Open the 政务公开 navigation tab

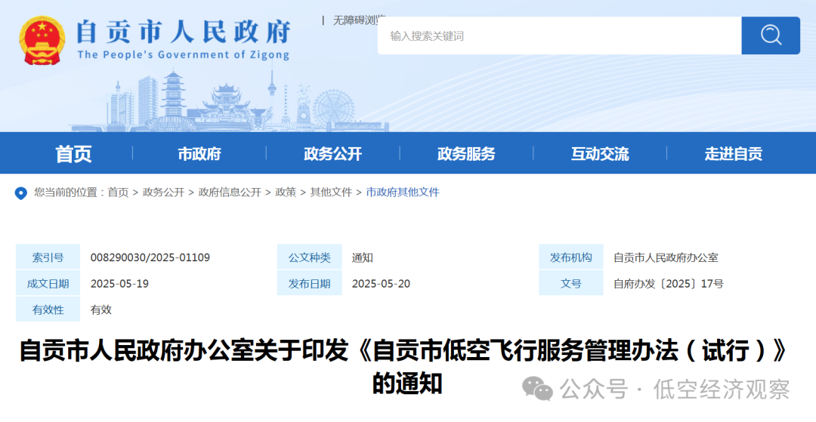[x=332, y=153]
